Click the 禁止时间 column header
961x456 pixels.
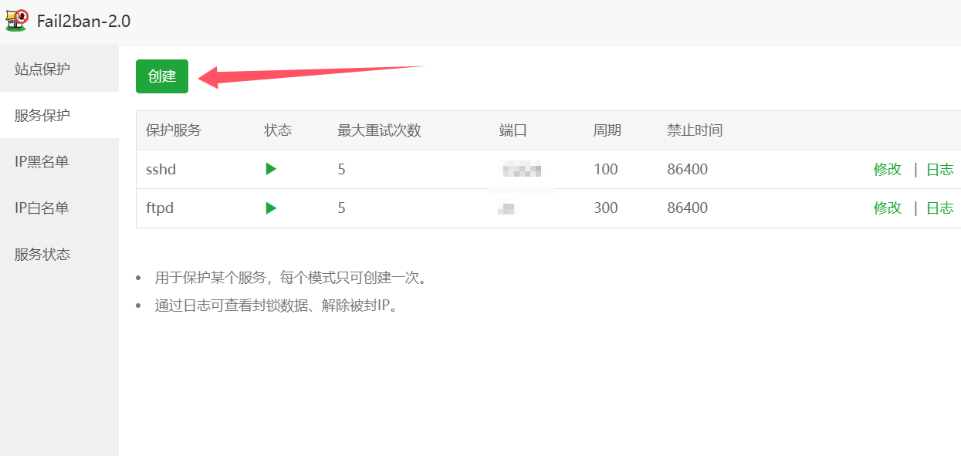click(x=695, y=130)
